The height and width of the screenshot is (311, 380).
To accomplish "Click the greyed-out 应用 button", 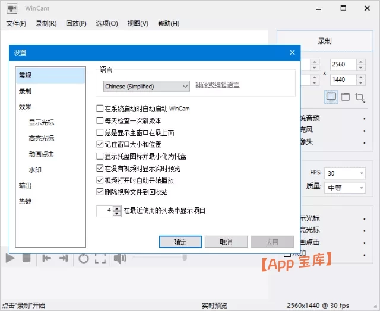I will 272,242.
